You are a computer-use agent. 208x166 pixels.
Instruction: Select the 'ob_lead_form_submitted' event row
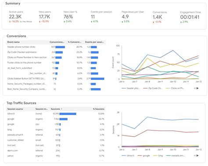coord(56,68)
